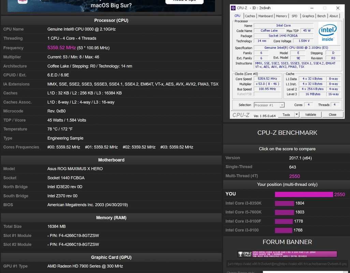Screen dimensions: 350x273
Task: Click the Engineering Sample type value
Action: coord(65,138)
